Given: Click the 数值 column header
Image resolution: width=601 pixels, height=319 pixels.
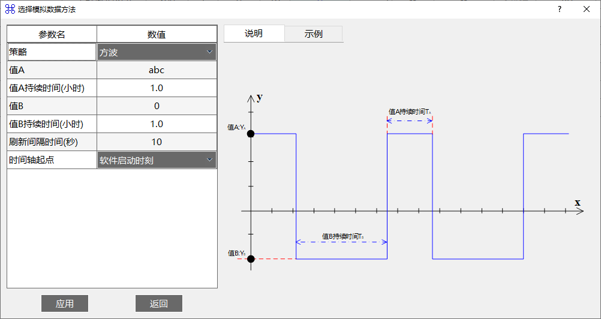Looking at the screenshot, I should (x=157, y=34).
